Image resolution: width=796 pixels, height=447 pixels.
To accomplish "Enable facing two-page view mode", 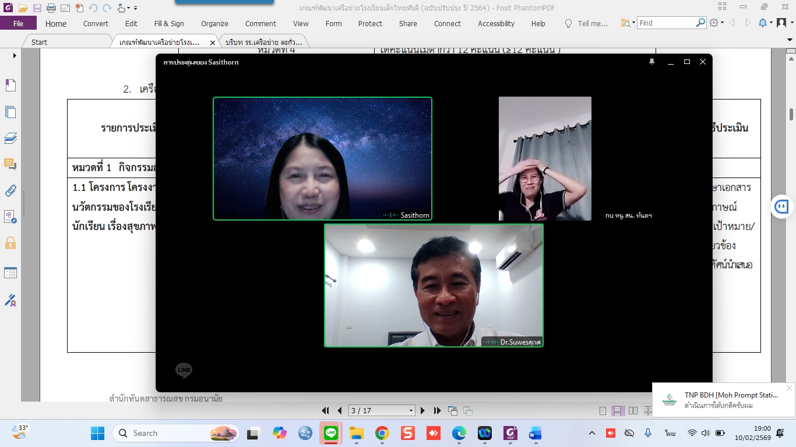I will pyautogui.click(x=633, y=410).
